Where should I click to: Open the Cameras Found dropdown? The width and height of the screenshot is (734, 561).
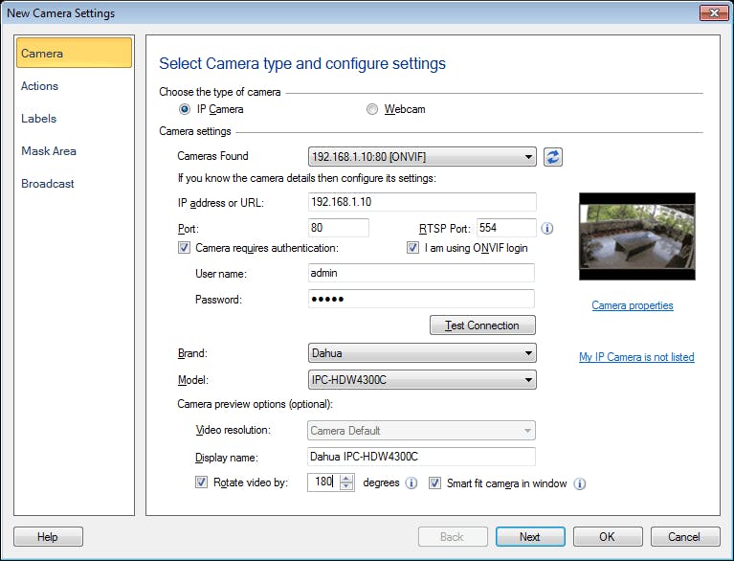click(x=422, y=157)
